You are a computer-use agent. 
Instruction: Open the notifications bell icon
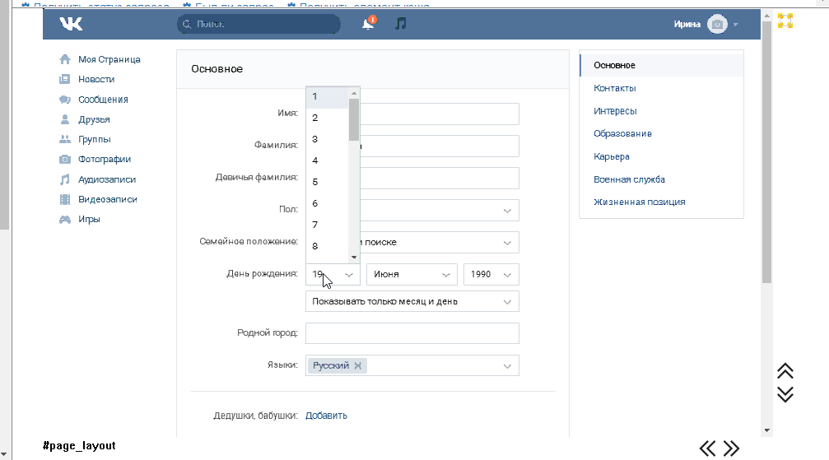[368, 24]
